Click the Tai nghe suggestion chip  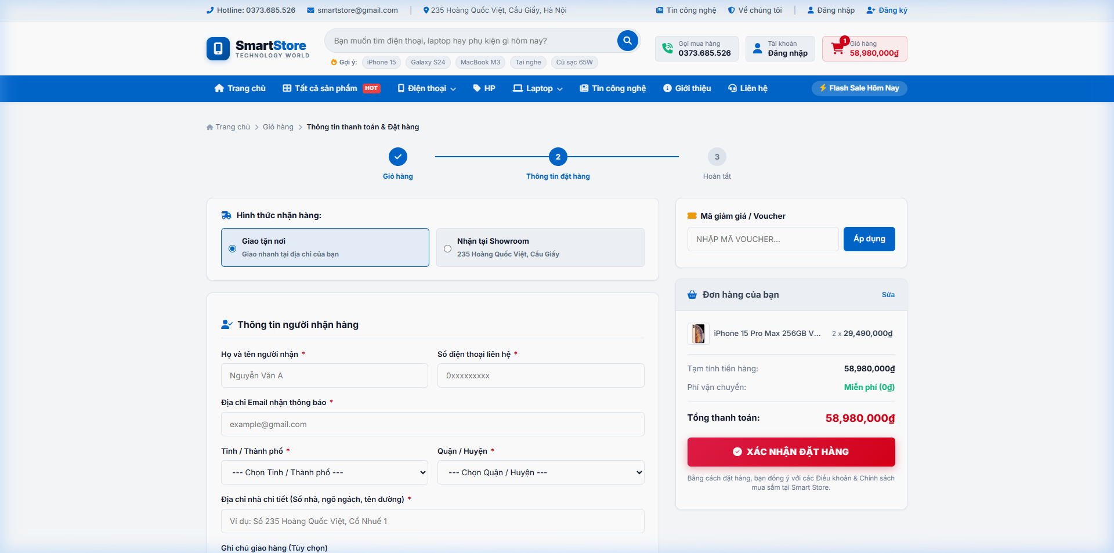coord(528,62)
